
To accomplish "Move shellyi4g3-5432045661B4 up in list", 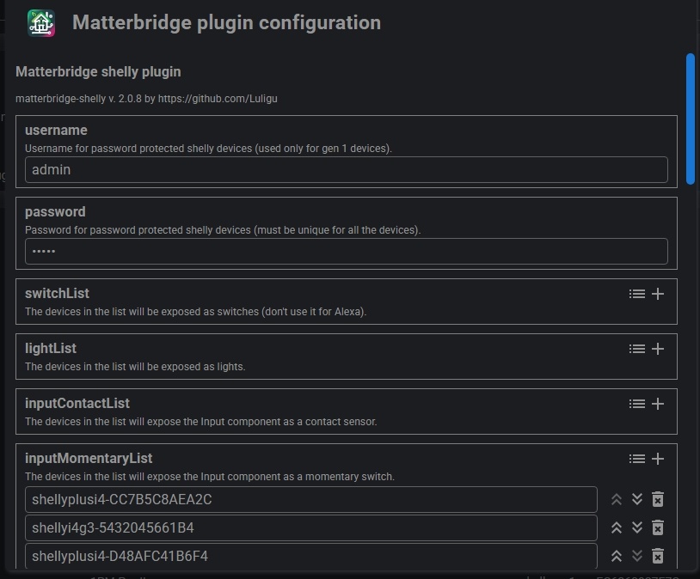I will (x=617, y=527).
